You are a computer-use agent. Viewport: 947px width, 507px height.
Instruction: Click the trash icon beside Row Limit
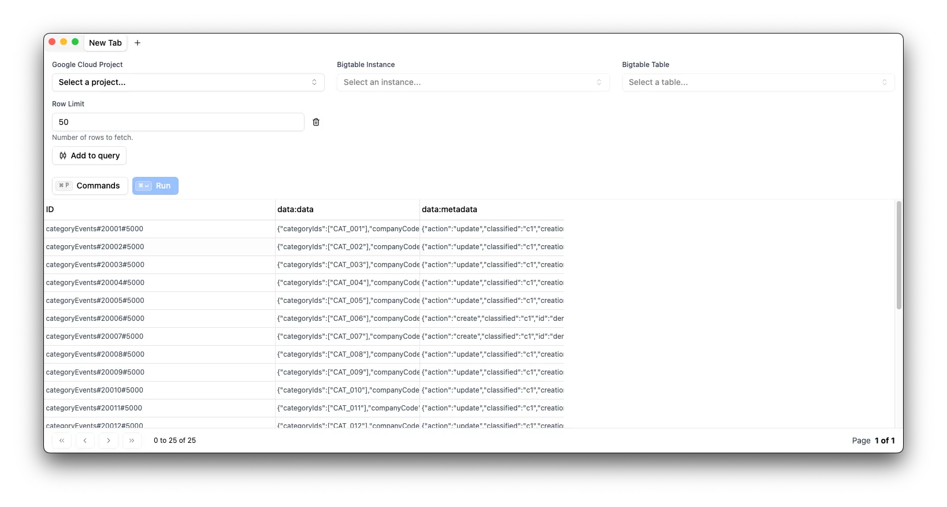(x=316, y=122)
